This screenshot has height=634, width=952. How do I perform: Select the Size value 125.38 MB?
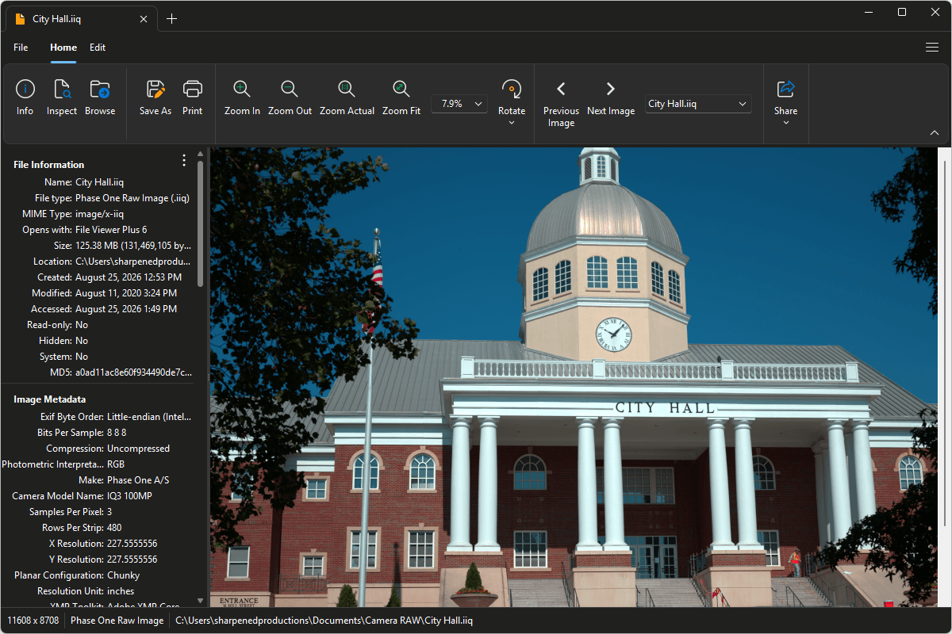(133, 246)
